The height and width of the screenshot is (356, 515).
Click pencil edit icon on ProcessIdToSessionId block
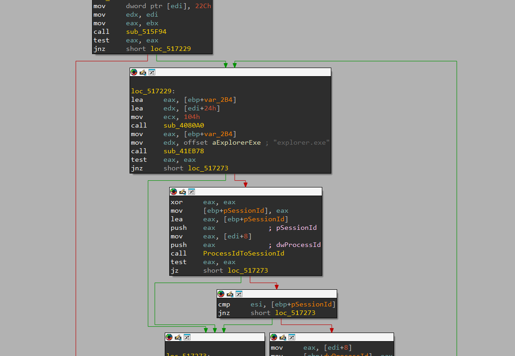pyautogui.click(x=182, y=192)
